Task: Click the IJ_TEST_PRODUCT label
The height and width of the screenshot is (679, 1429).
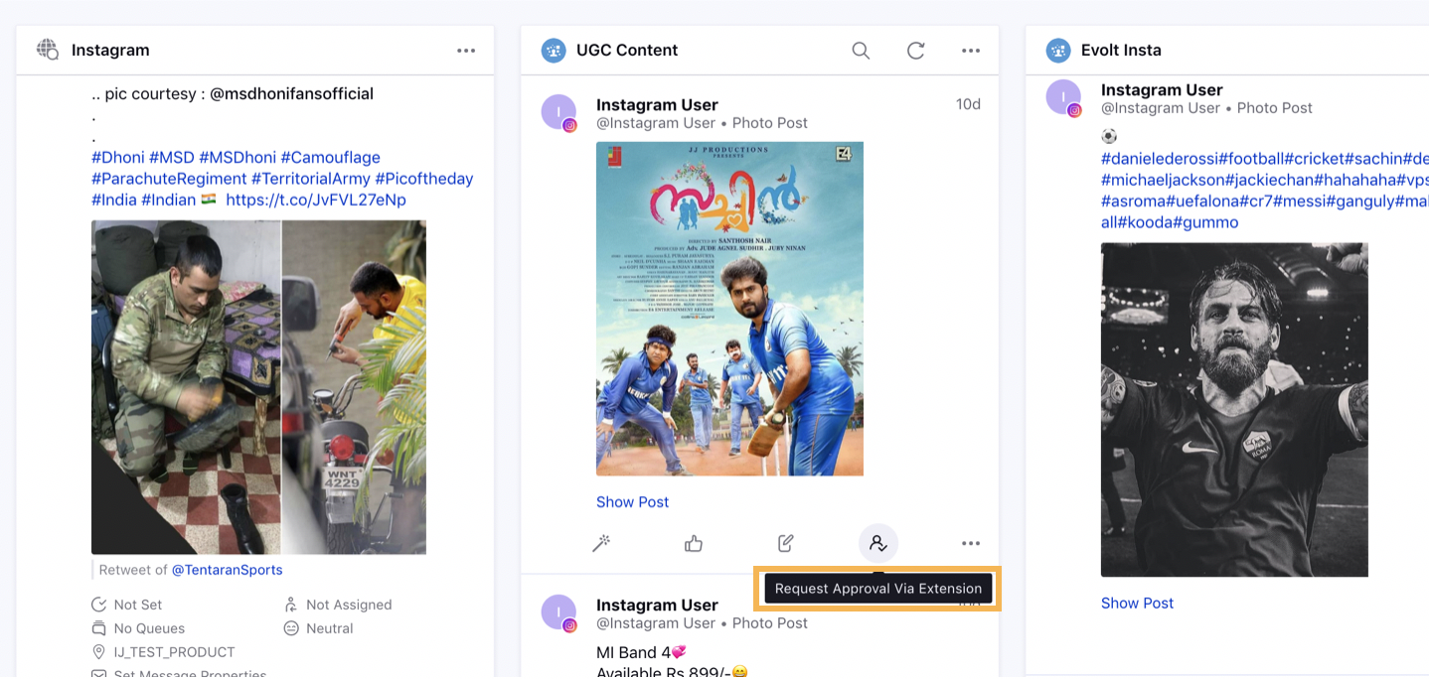Action: pos(175,652)
